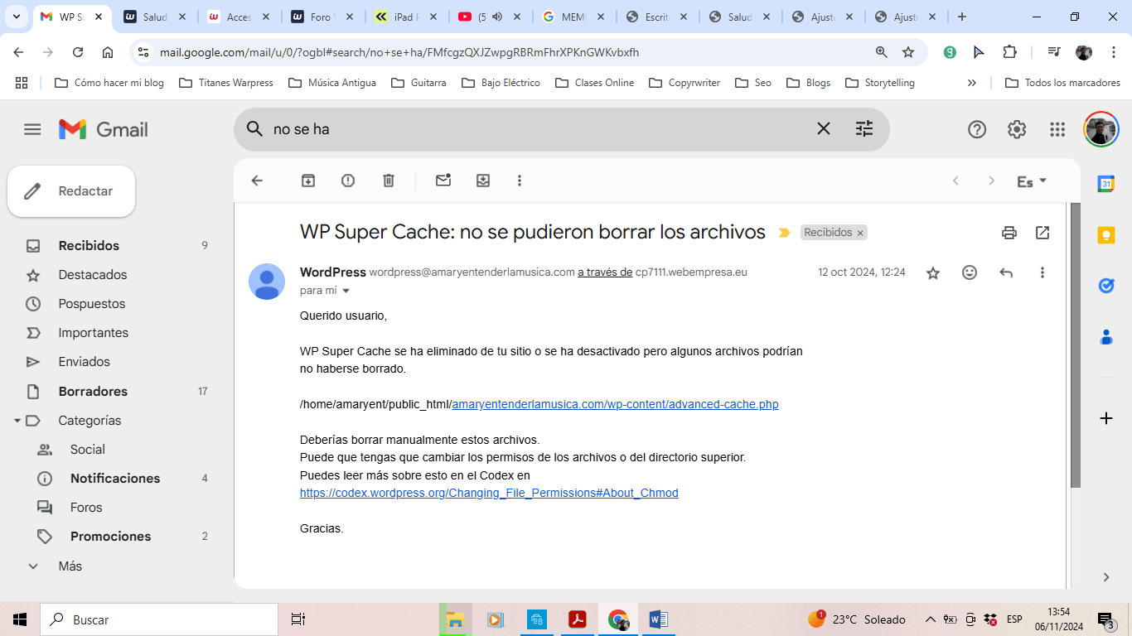Print the whole conversation
This screenshot has height=636, width=1132.
point(1009,233)
